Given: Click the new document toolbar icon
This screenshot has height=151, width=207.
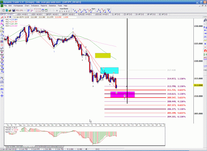Looking at the screenshot, I should coord(4,10).
